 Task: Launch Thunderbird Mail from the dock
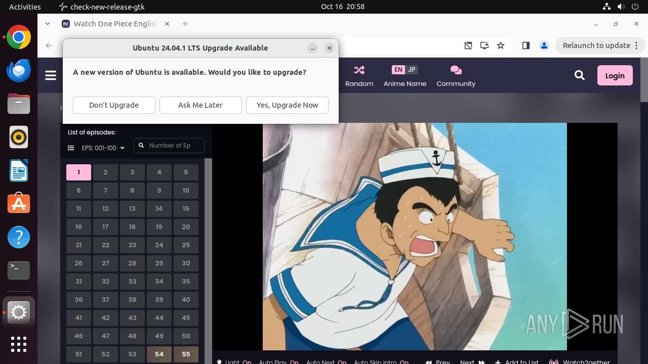pyautogui.click(x=19, y=70)
